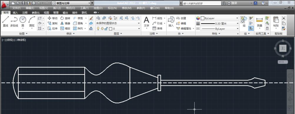
Task: Open the layer state dropdown 未保存的图层状态
Action: [118, 23]
